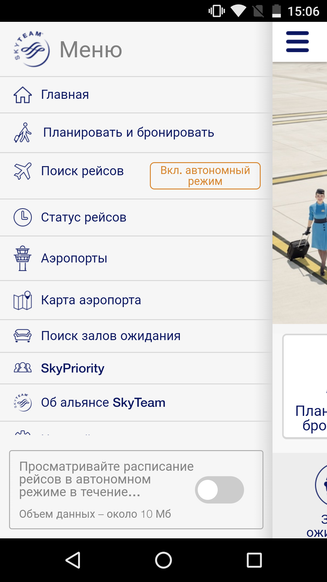
Task: Tap the SkyTeam logo in menu header
Action: click(x=31, y=49)
